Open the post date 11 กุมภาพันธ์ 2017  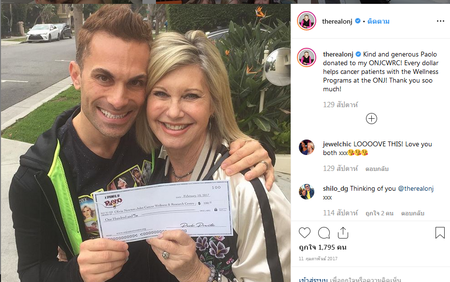pos(318,258)
